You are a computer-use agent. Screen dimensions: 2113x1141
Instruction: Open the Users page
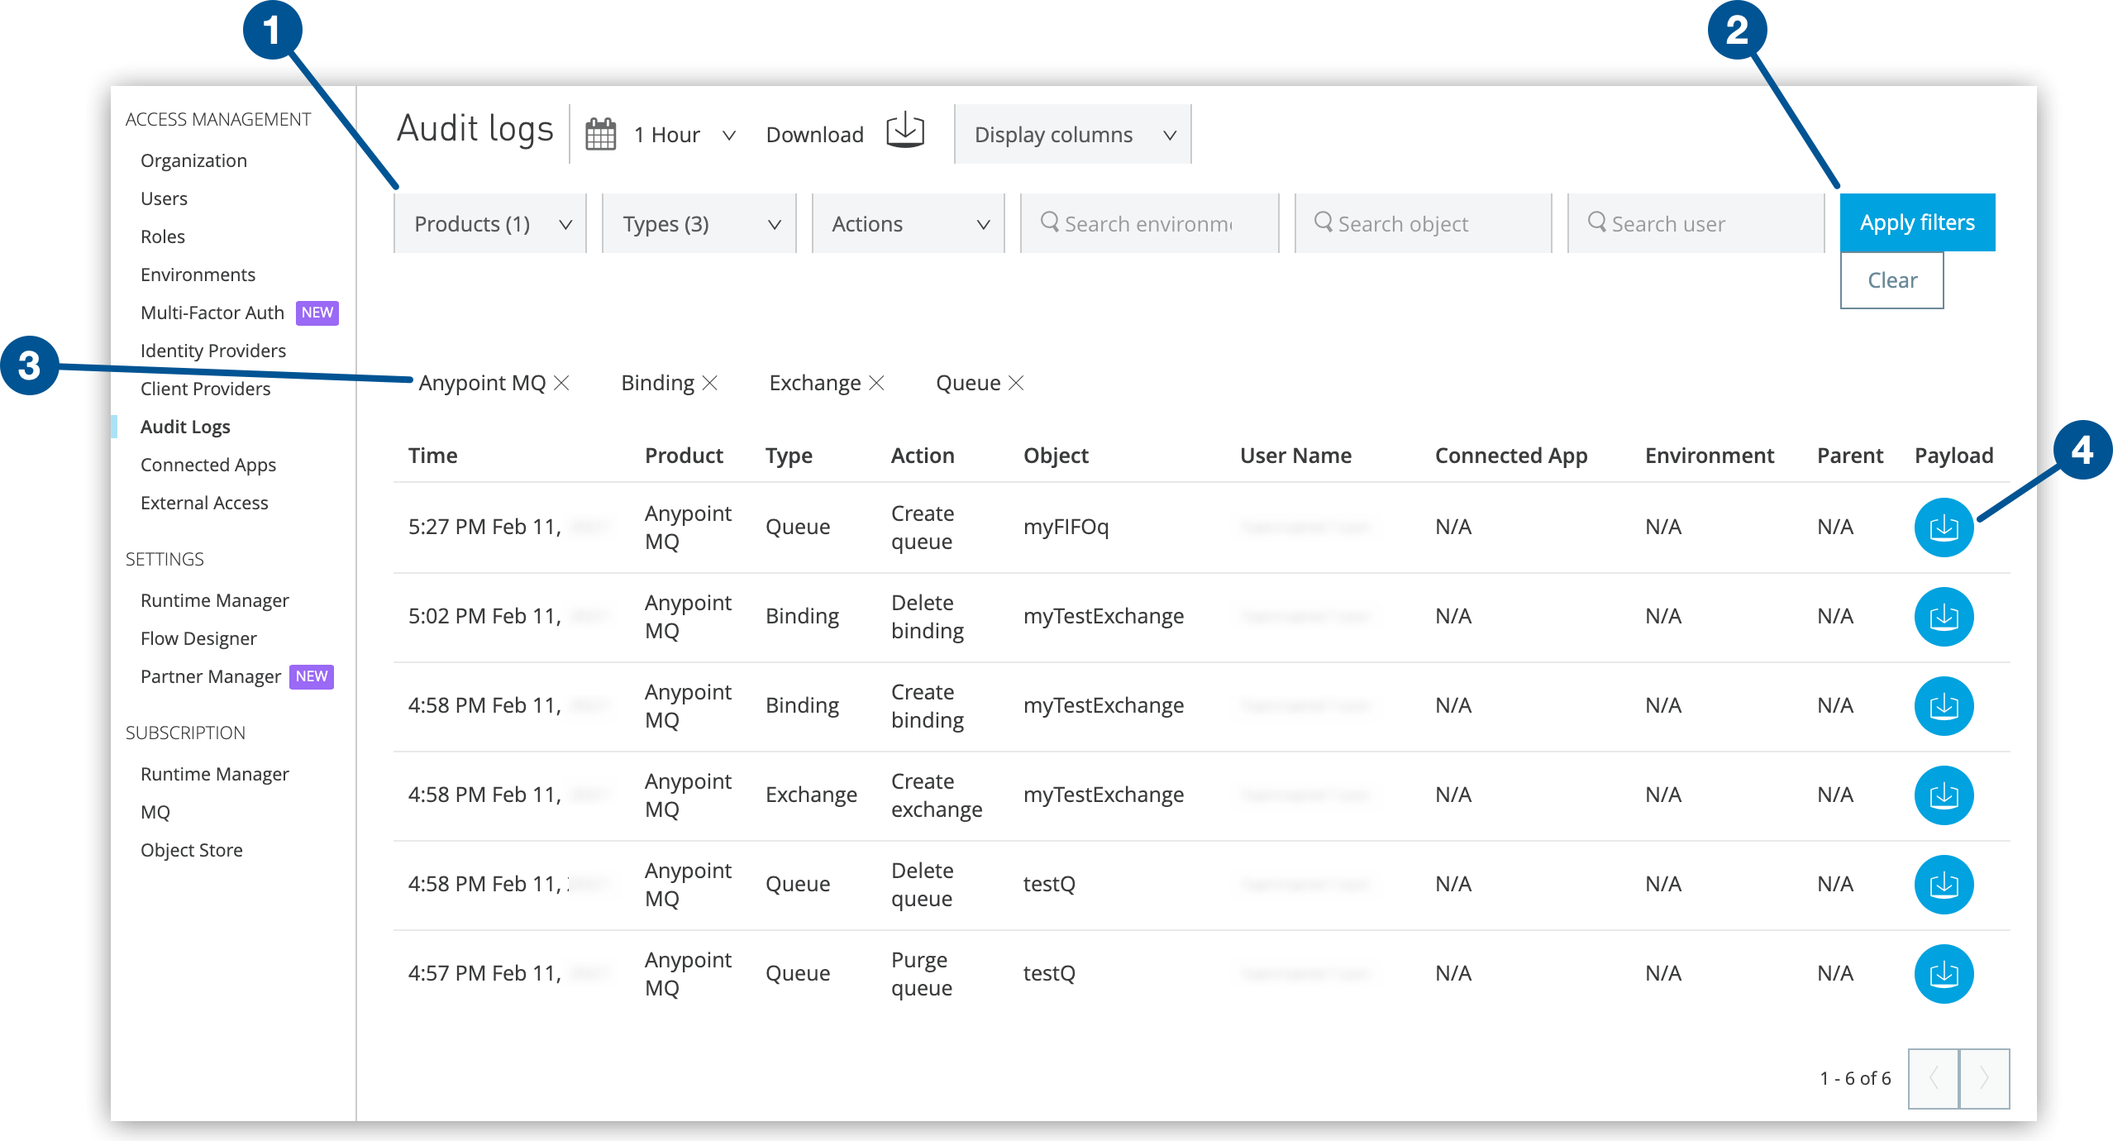(x=164, y=198)
